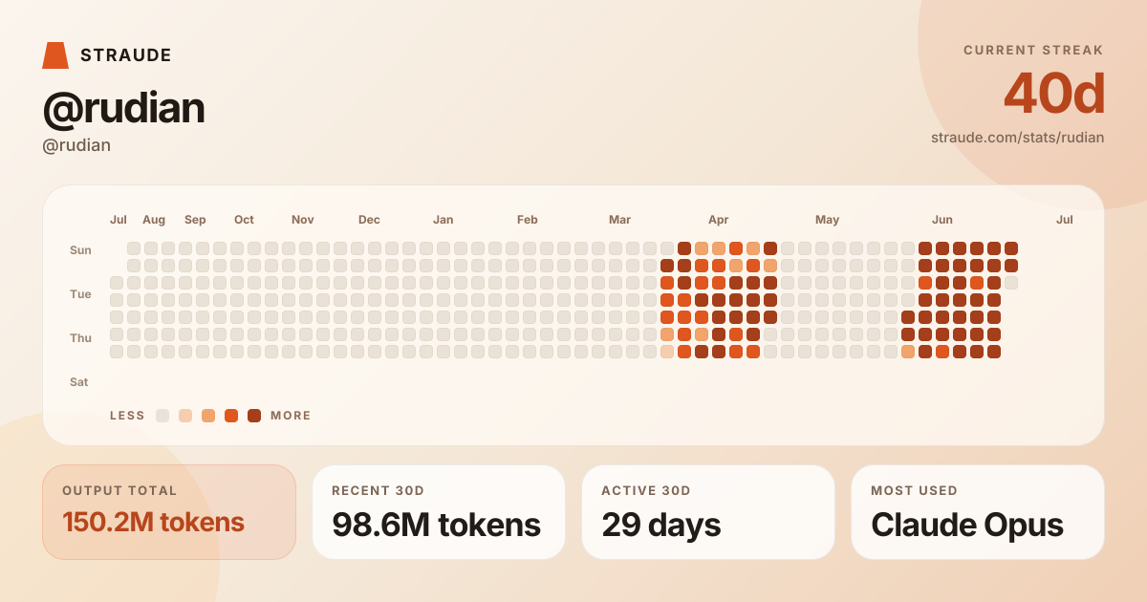Click the Jun month label
Screen dimensions: 1147x602
942,220
